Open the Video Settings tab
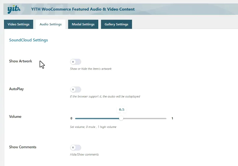The width and height of the screenshot is (238, 166). pyautogui.click(x=19, y=24)
